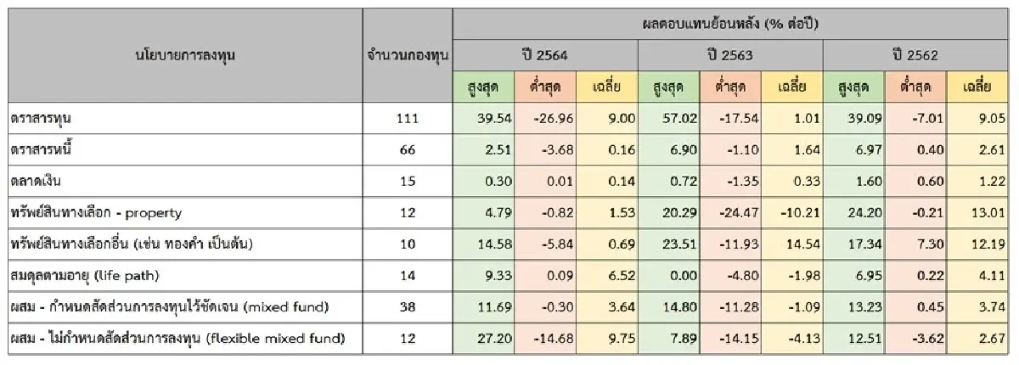Select the จำนวนกองทุน column header
This screenshot has height=365, width=1019.
click(x=408, y=56)
